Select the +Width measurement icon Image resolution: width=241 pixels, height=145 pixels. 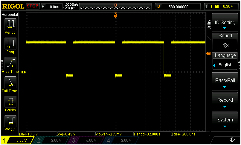point(10,101)
